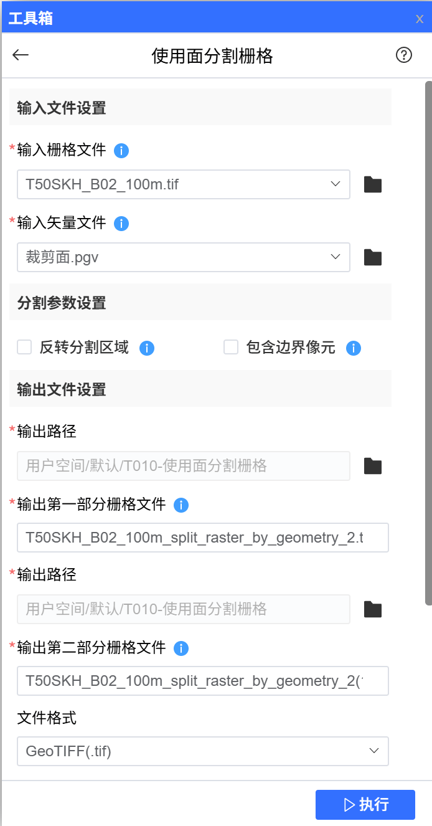
Task: Browse files for the first 输出路径
Action: click(372, 465)
